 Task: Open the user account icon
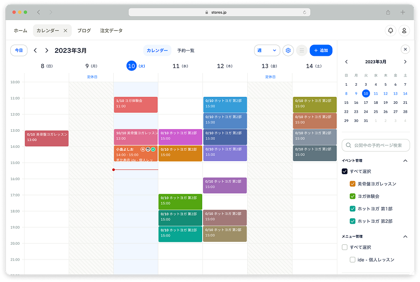pyautogui.click(x=404, y=30)
